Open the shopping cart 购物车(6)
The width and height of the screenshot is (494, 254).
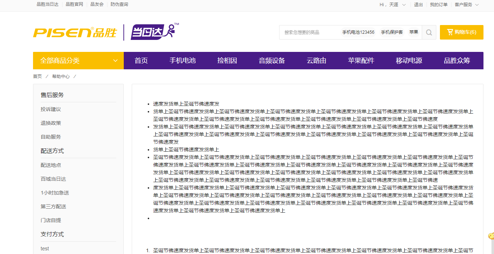[461, 32]
